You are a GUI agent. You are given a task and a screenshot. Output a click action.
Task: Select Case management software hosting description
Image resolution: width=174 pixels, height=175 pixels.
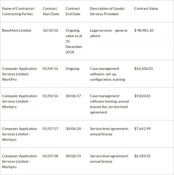109,104
